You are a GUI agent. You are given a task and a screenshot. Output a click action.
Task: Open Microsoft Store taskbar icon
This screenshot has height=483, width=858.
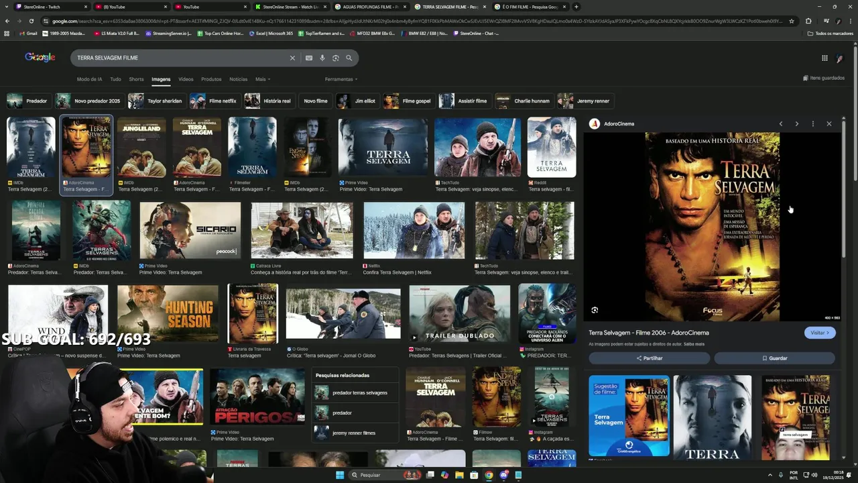(x=474, y=475)
